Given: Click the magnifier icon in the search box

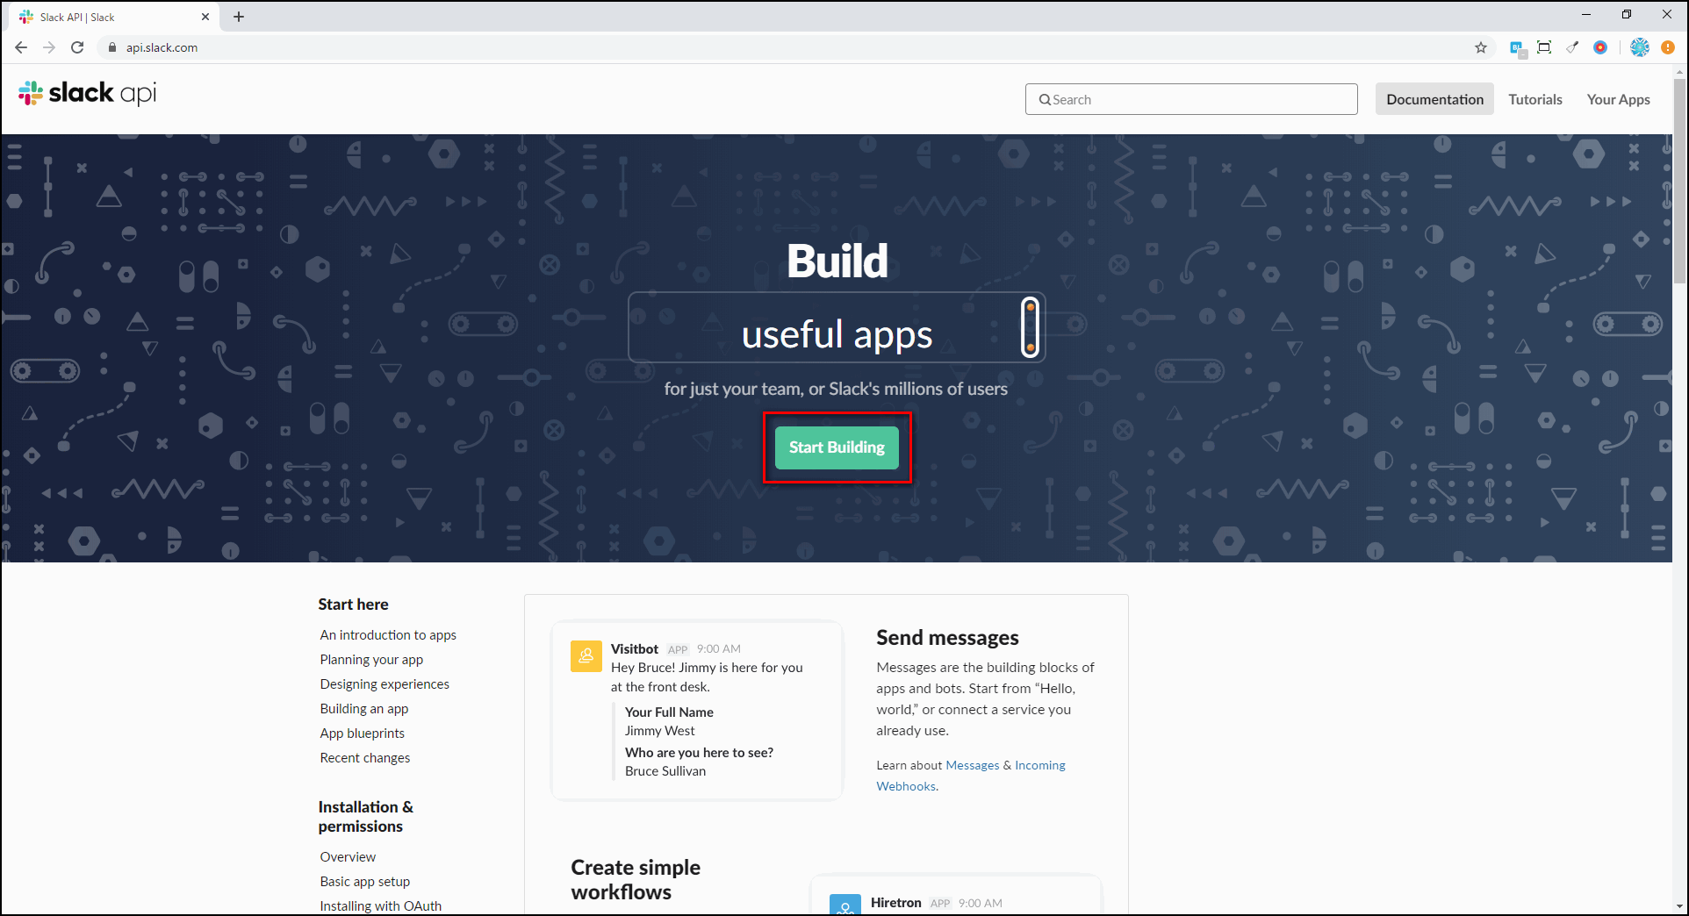Looking at the screenshot, I should (1046, 99).
